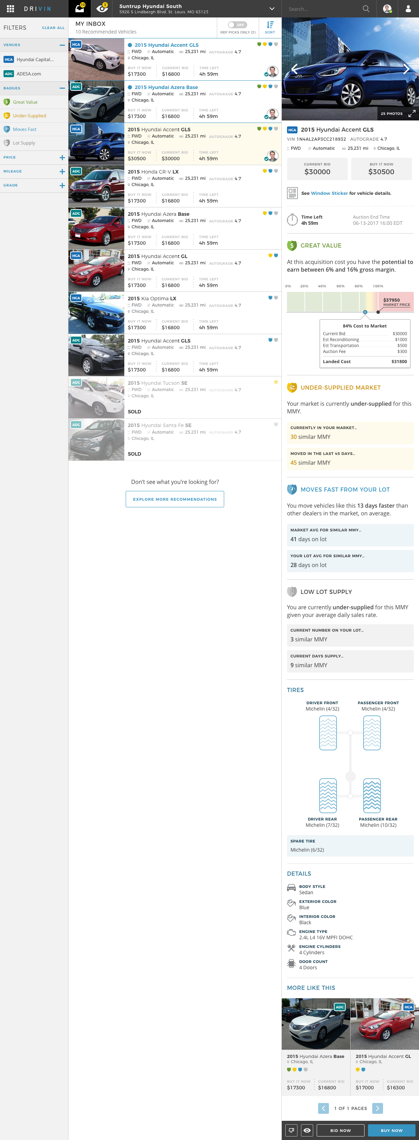Go to previous More Like This page
The image size is (419, 1140).
pos(323,1108)
